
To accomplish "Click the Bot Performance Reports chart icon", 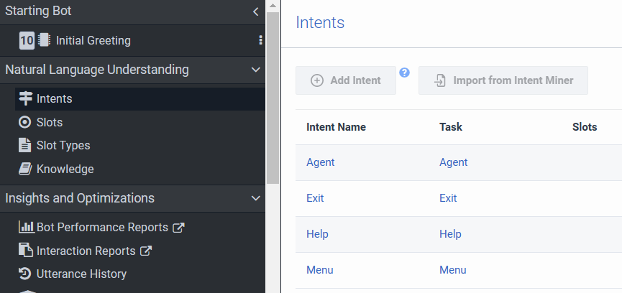I will pos(26,227).
